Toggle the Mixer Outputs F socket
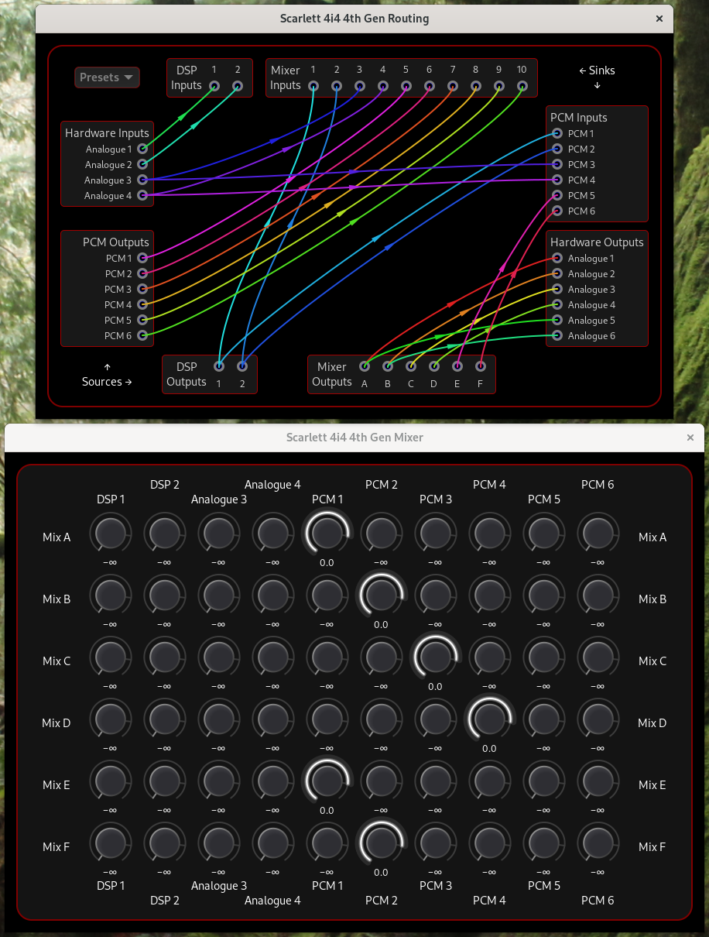This screenshot has height=937, width=709. pos(480,366)
